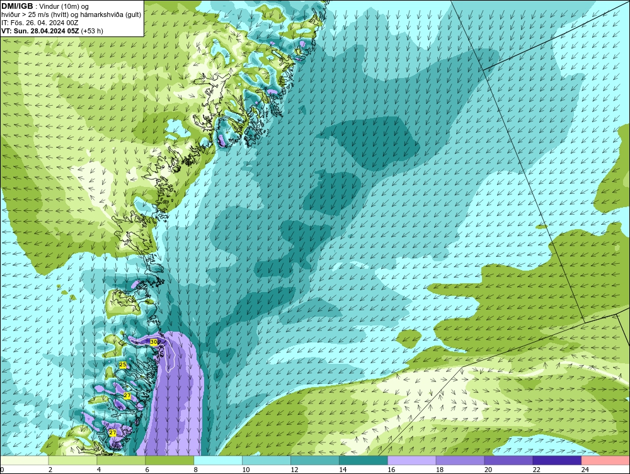Viewport: 630px width, 474px height.
Task: Pick the purple 18–20 m/s swatch
Action: click(x=460, y=460)
